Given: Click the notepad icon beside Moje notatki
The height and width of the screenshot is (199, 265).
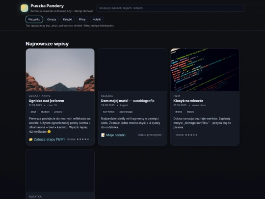Looking at the screenshot, I should click(103, 135).
